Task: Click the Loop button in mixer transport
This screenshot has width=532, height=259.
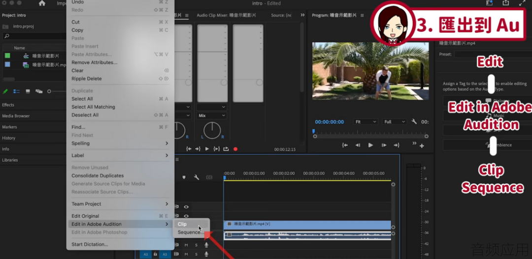Action: (226, 149)
